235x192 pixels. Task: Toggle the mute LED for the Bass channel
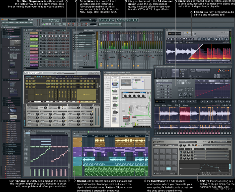25,36
